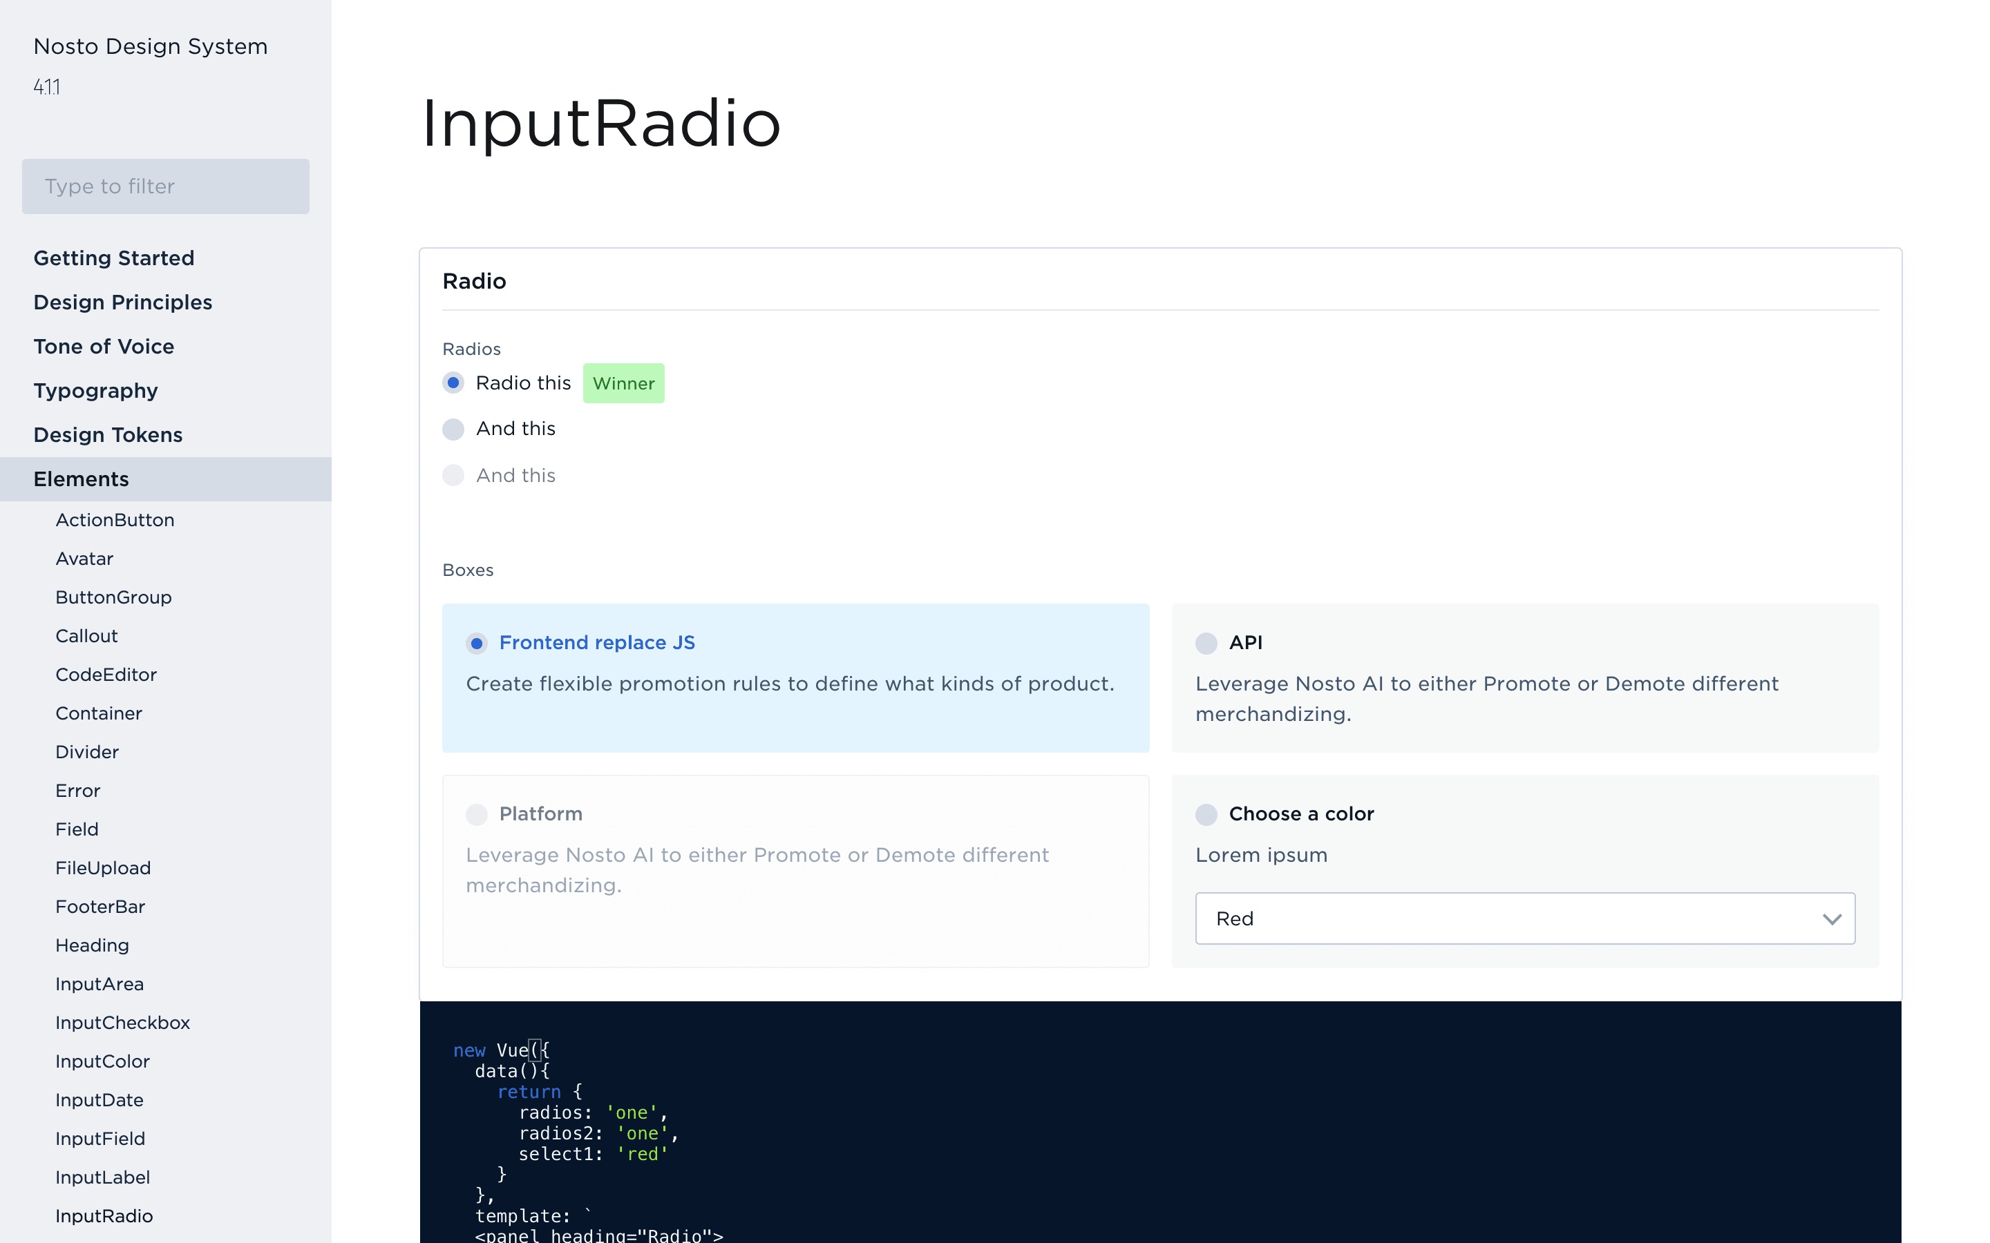The width and height of the screenshot is (1990, 1243).
Task: Select the Radio this radio button
Action: [x=453, y=381]
